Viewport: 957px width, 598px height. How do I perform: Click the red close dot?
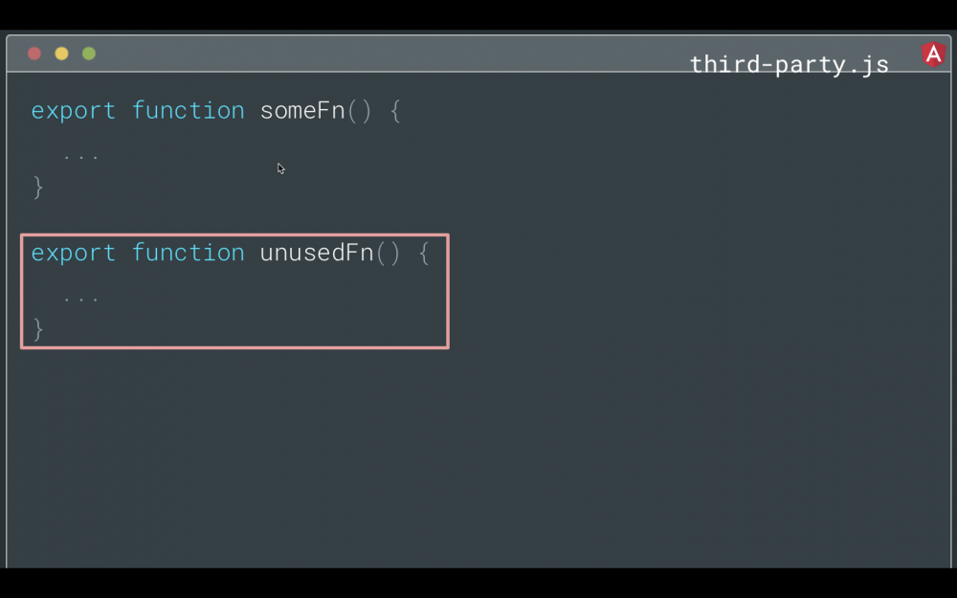click(34, 54)
